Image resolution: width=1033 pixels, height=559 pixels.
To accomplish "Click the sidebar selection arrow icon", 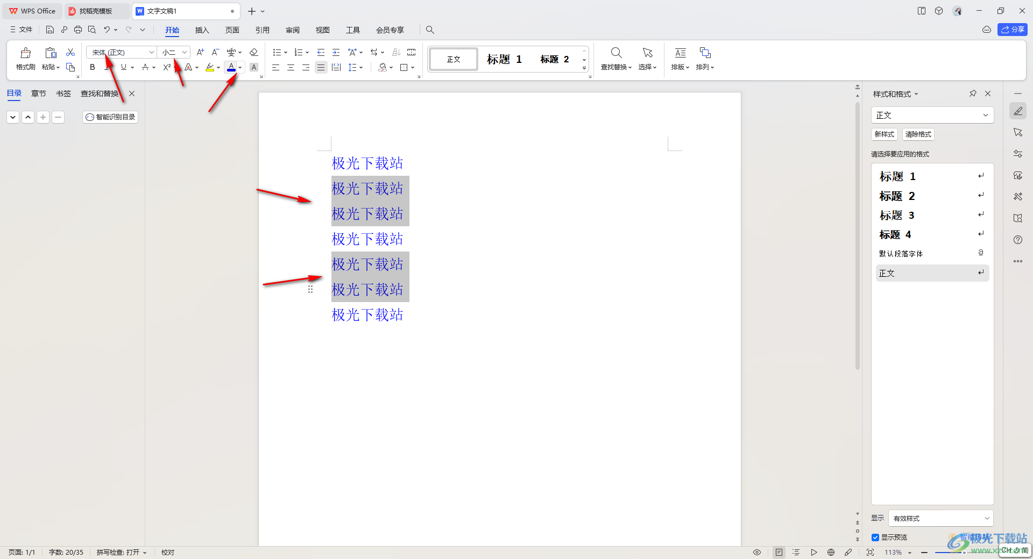I will (1018, 132).
